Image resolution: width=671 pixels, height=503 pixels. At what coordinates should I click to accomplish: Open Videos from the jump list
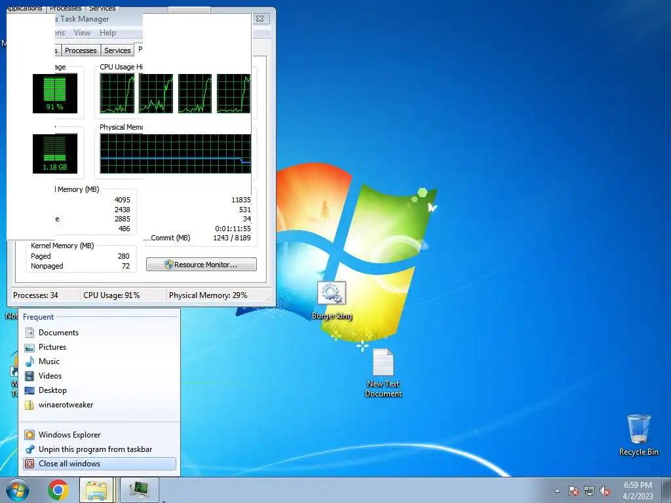(99, 376)
